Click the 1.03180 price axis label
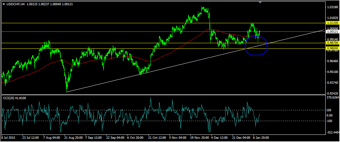 point(333,7)
